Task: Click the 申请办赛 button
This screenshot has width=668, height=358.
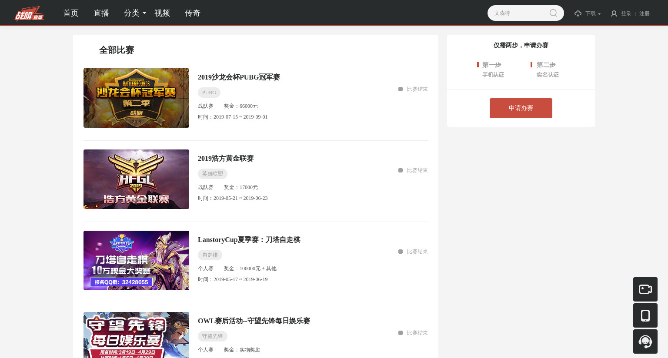Action: [521, 108]
